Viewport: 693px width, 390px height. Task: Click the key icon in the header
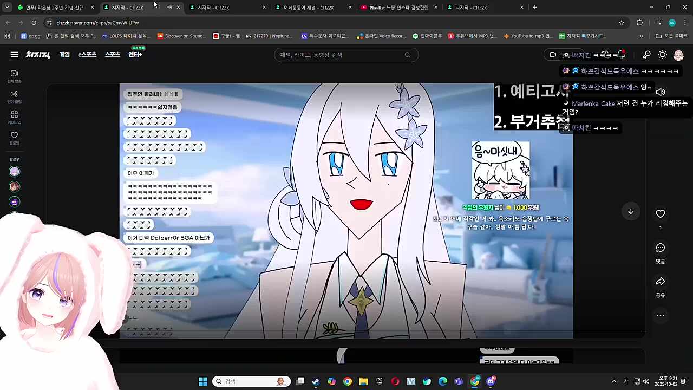tap(646, 55)
